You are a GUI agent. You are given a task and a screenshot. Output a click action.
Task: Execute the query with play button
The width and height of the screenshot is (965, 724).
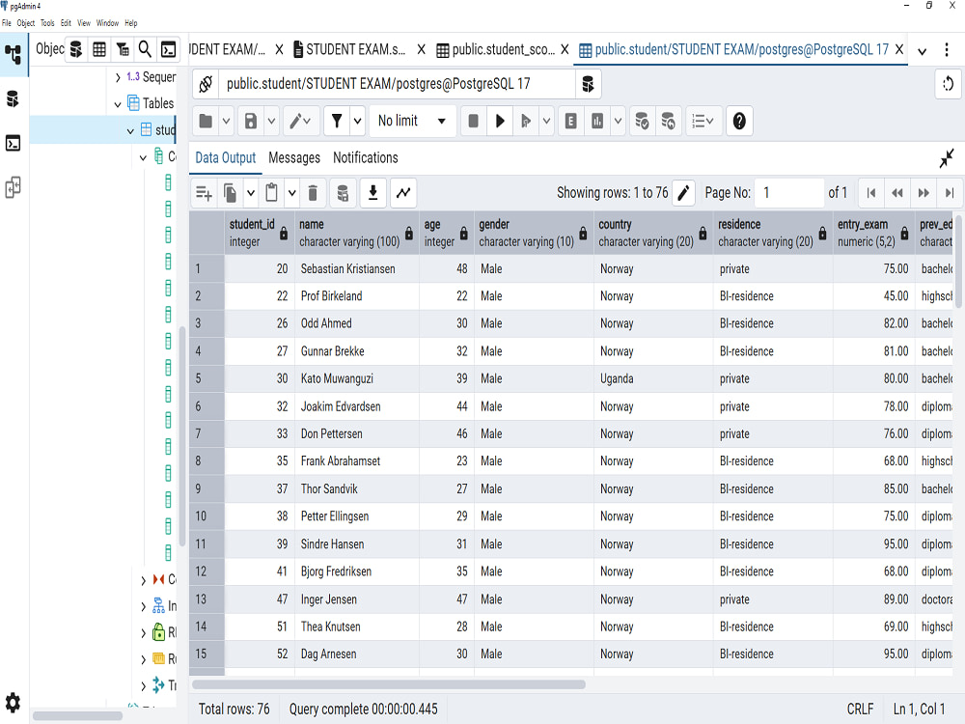[500, 122]
